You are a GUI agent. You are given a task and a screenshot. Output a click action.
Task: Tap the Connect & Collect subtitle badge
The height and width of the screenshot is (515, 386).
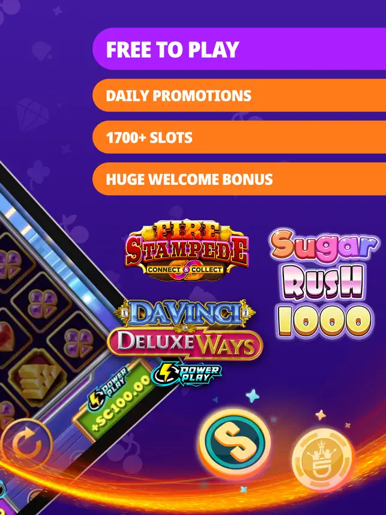click(x=185, y=270)
